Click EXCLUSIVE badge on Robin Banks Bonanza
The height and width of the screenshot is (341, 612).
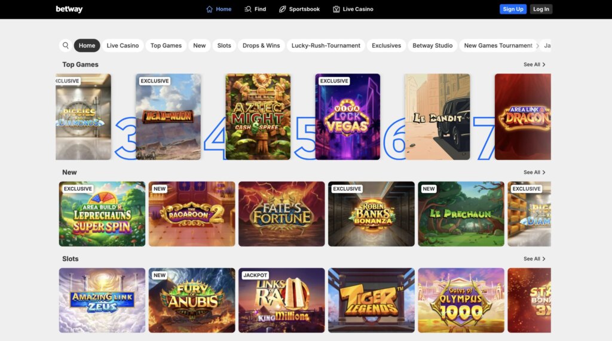(347, 189)
